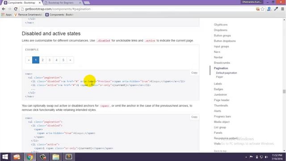Open Pager sub-link in sidebar
286x161 pixels.
[x=219, y=77]
